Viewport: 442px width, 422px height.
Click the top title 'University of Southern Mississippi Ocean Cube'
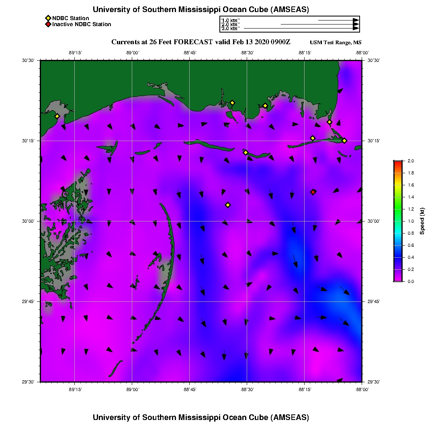[201, 10]
